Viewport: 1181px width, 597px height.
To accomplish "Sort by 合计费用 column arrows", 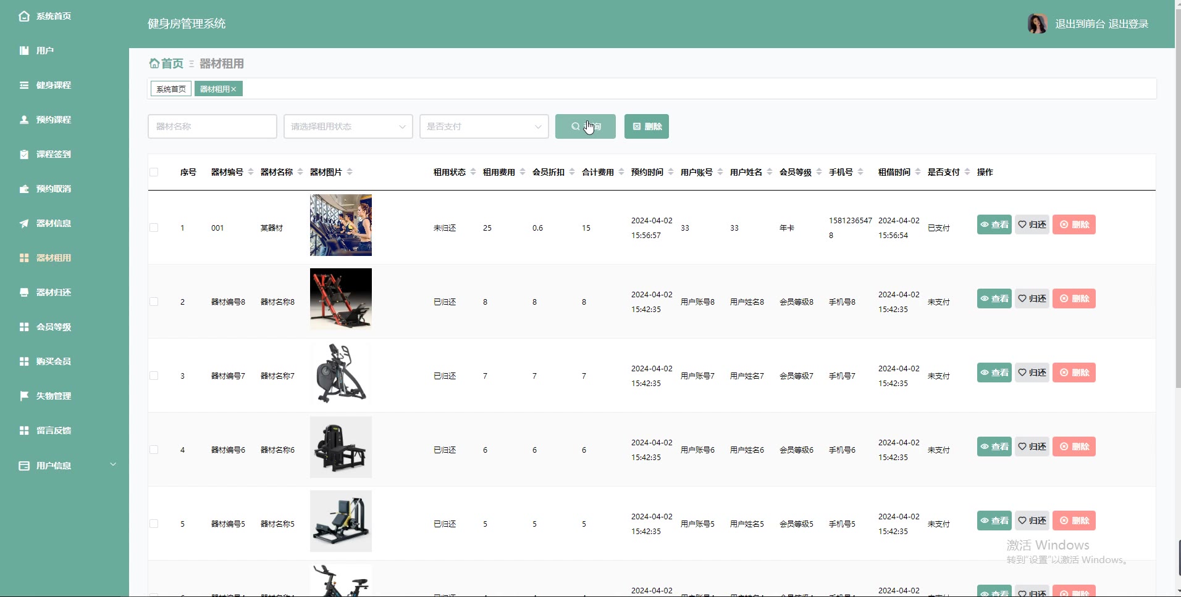I will click(x=621, y=172).
